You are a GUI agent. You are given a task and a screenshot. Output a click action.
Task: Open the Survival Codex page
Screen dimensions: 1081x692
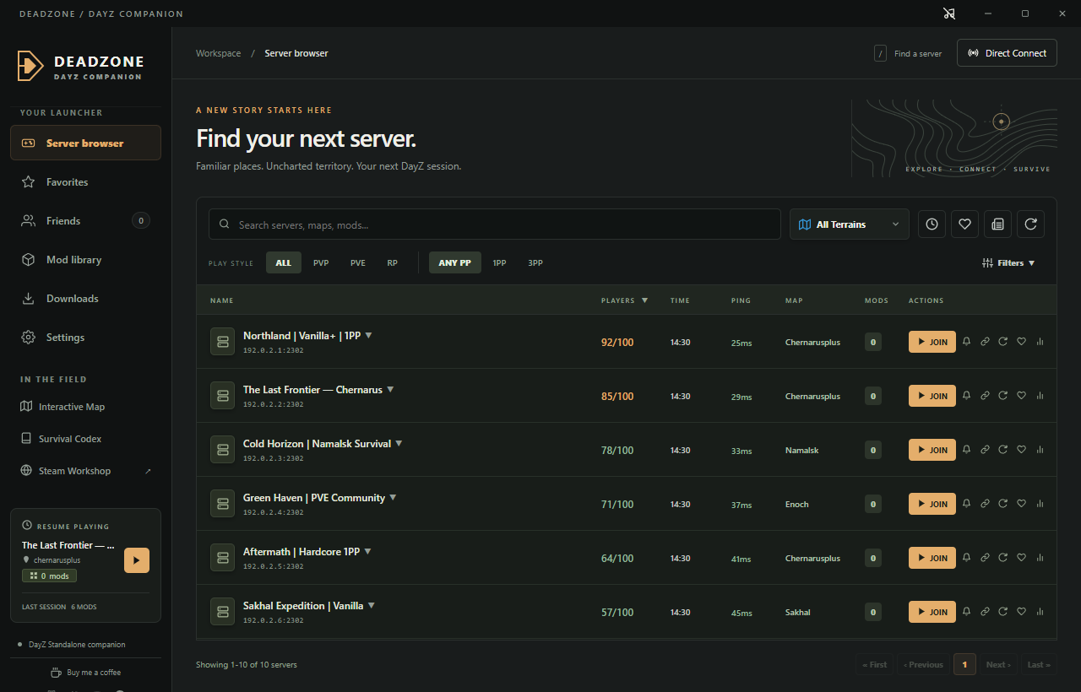tap(85, 438)
